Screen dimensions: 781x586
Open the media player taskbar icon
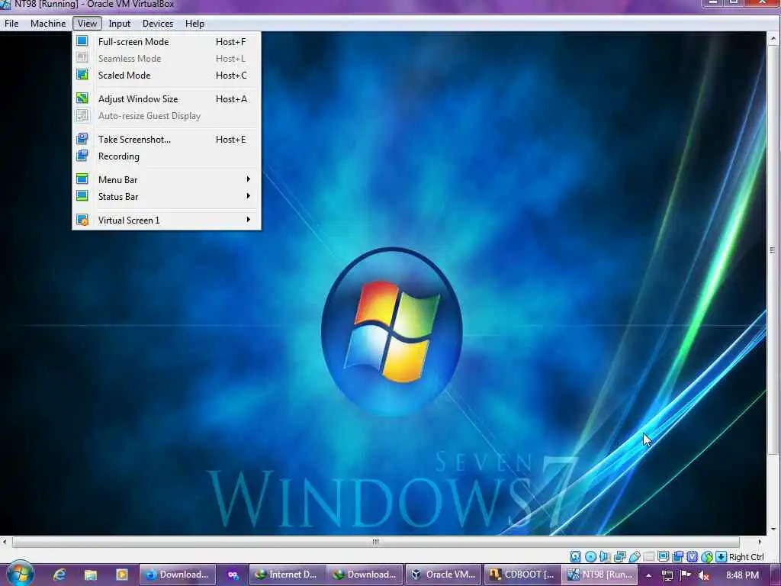pos(121,575)
